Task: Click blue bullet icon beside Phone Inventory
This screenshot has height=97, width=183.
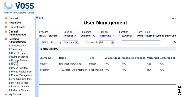Action: click(x=10, y=68)
